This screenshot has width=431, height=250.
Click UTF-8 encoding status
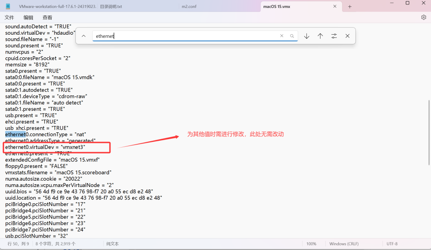tap(392, 244)
